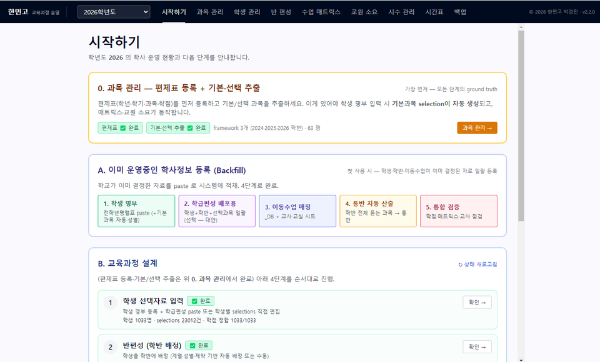Viewport: 600px width, 362px height.
Task: Click the step 2 number circle
Action: tap(110, 347)
